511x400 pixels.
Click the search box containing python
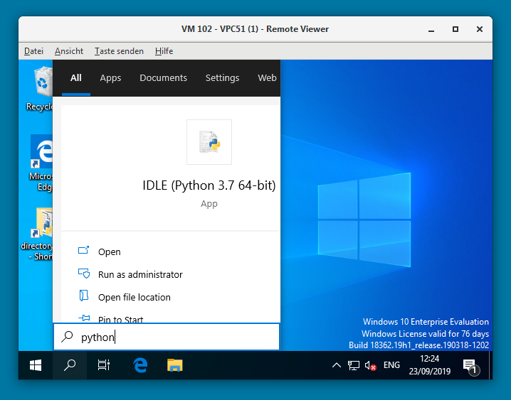(167, 337)
